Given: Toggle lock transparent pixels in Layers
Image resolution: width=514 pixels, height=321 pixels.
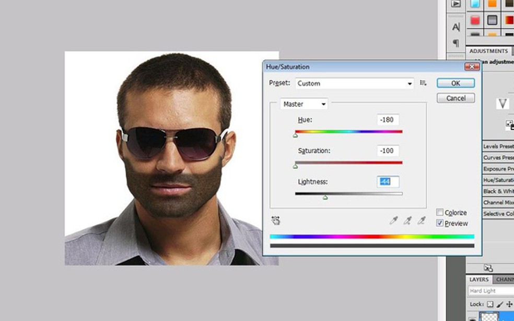Looking at the screenshot, I should (490, 304).
